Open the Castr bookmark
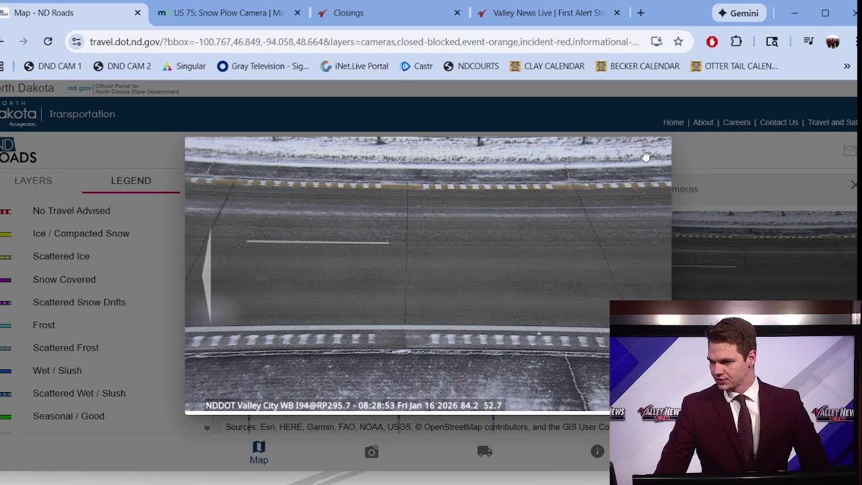The width and height of the screenshot is (862, 485). [x=416, y=66]
